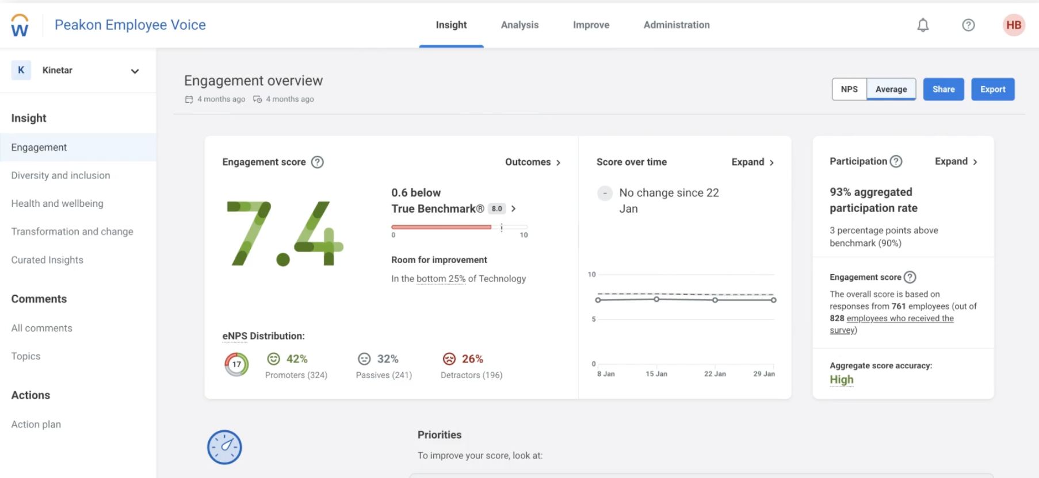The image size is (1039, 478).
Task: Click the Detractors sad face icon
Action: (449, 358)
